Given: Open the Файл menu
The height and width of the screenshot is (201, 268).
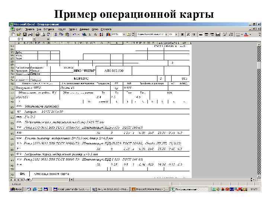Looking at the screenshot, I should (x=19, y=29).
